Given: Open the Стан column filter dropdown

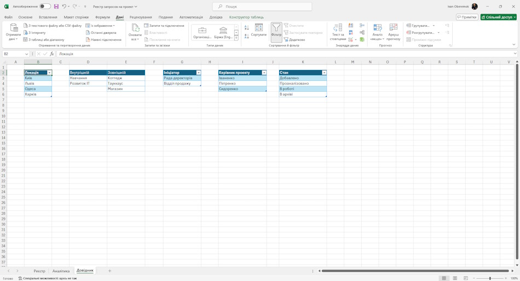Looking at the screenshot, I should pos(325,73).
